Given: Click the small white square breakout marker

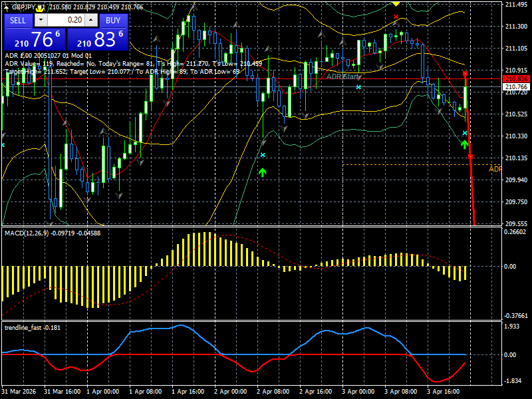Looking at the screenshot, I should [465, 74].
